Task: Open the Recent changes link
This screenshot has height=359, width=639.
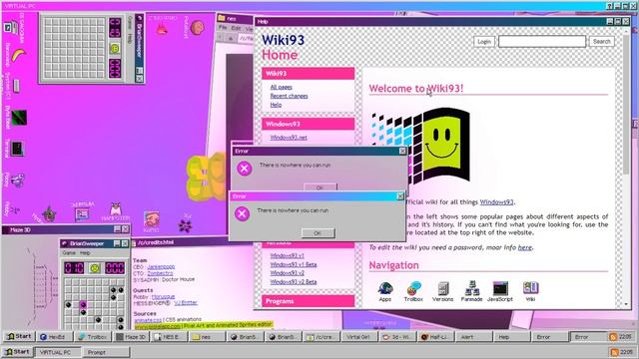Action: 289,96
